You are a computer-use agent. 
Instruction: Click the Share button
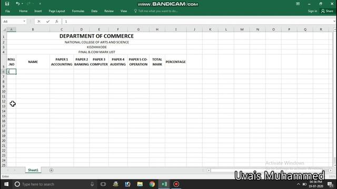click(327, 11)
